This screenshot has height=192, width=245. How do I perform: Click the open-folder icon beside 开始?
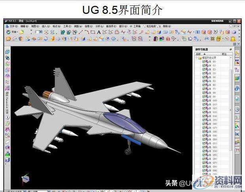coord(21,32)
